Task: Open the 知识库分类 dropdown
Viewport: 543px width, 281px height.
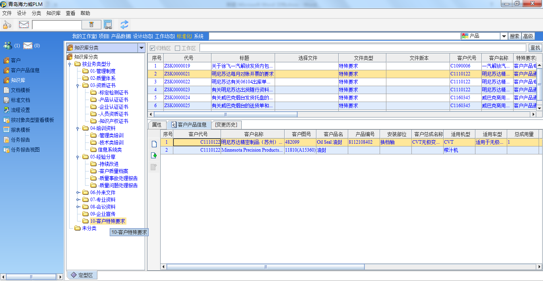Action: coord(141,48)
